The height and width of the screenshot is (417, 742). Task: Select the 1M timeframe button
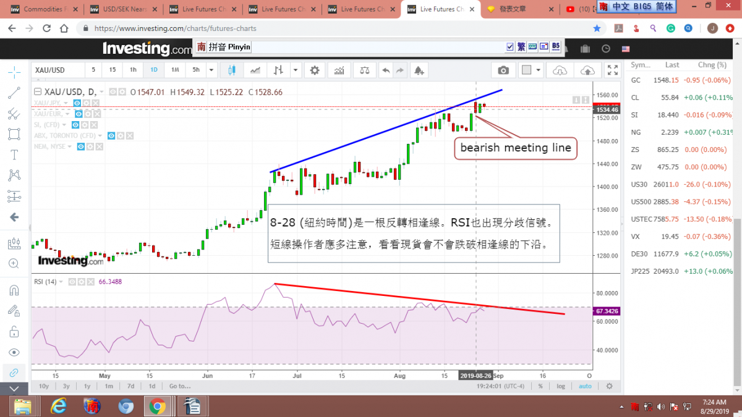point(175,70)
